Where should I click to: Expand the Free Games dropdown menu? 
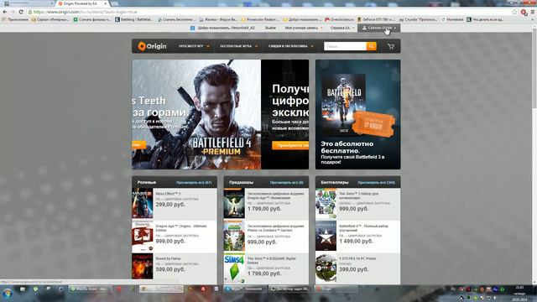coord(239,46)
